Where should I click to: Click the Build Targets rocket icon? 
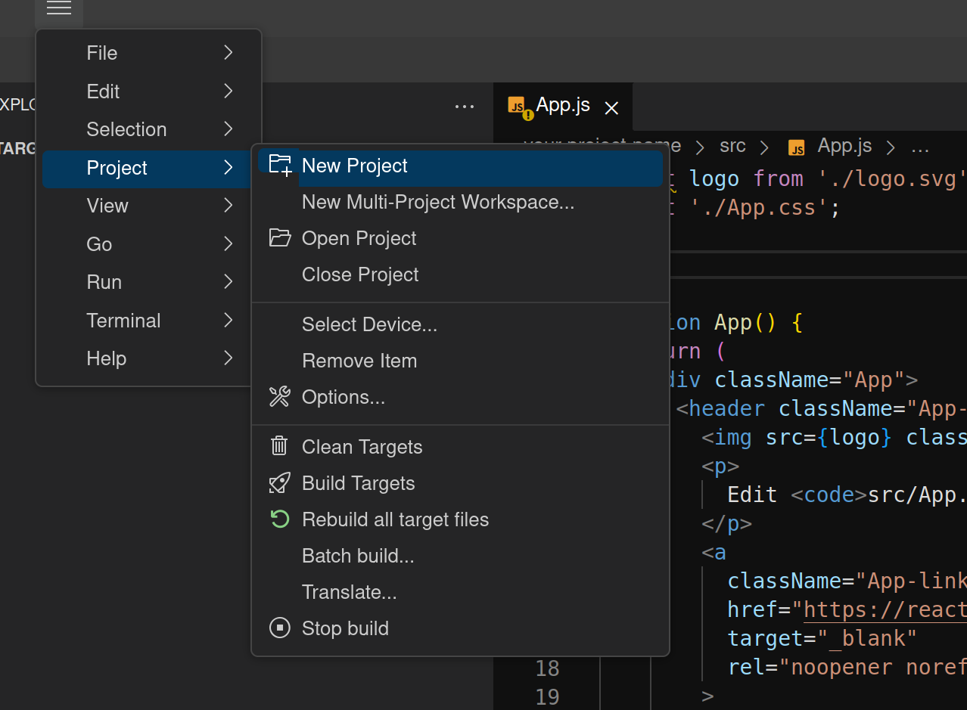[280, 483]
